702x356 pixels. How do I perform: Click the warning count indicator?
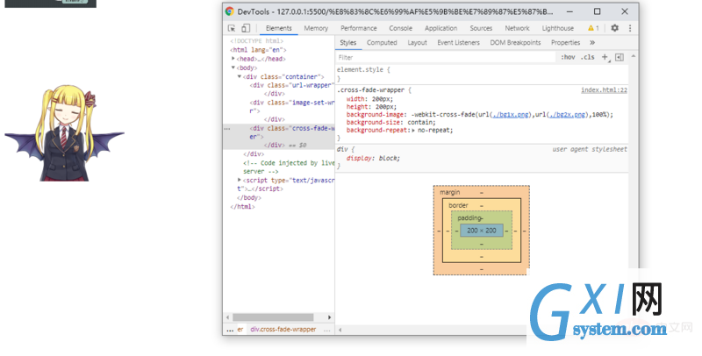coord(593,28)
